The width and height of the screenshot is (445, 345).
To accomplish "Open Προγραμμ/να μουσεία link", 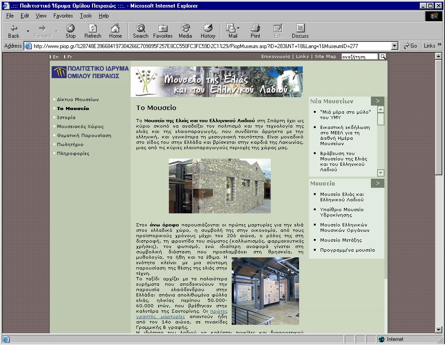I will pyautogui.click(x=348, y=250).
